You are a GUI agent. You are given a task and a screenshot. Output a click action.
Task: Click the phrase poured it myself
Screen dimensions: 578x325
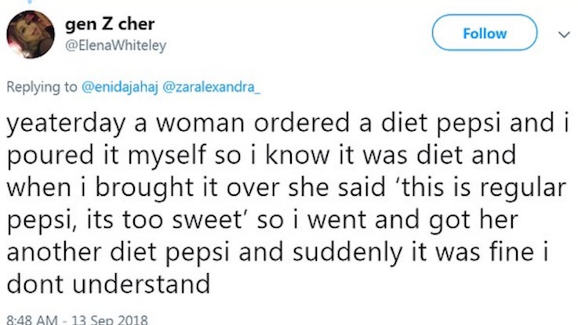[x=107, y=156]
